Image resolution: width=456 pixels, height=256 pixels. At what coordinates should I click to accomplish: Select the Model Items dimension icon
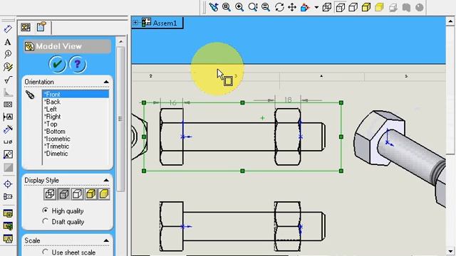coord(8,129)
